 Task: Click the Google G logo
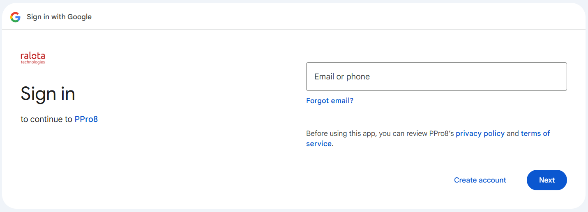click(x=16, y=17)
